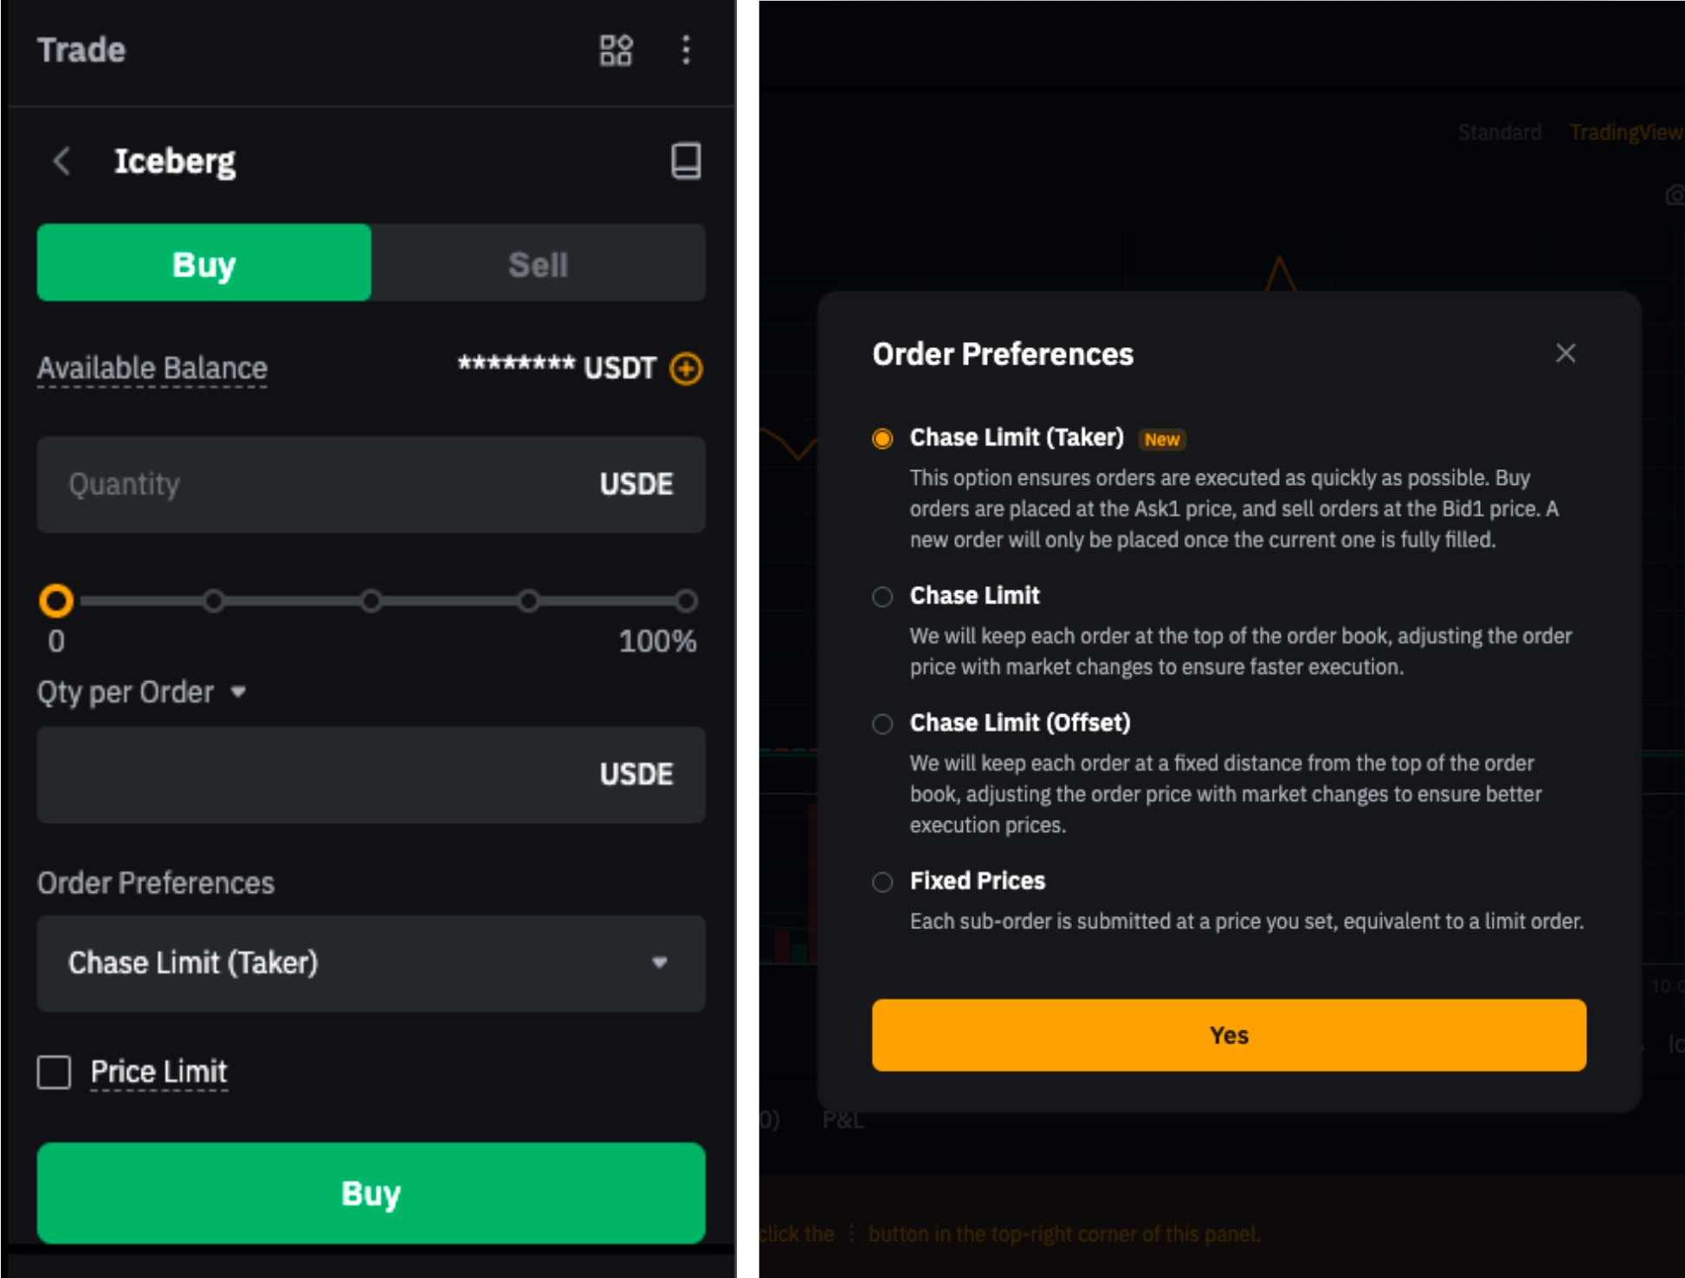Close the Order Preferences dialog

click(1565, 353)
